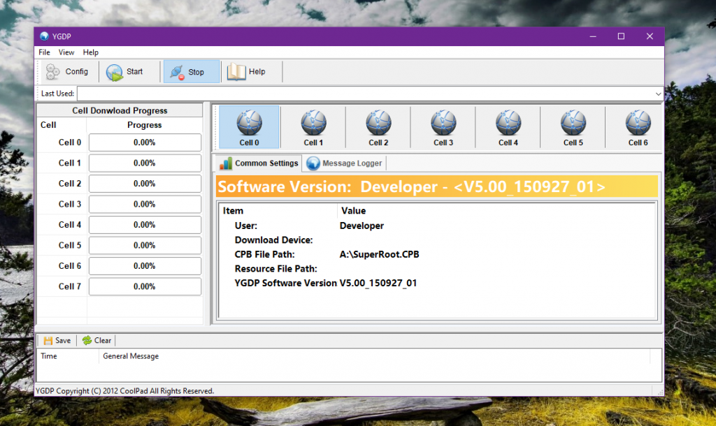This screenshot has height=426, width=716.
Task: Click the YGDP title bar app icon
Action: click(x=44, y=36)
